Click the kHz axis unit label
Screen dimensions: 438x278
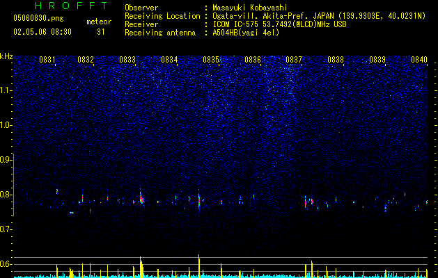pos(6,56)
